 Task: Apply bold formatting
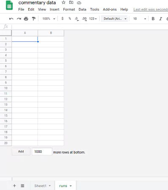coord(153,19)
